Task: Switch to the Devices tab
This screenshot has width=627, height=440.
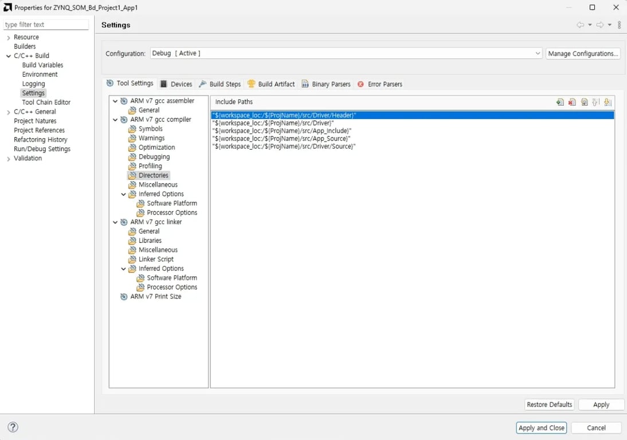Action: point(176,84)
